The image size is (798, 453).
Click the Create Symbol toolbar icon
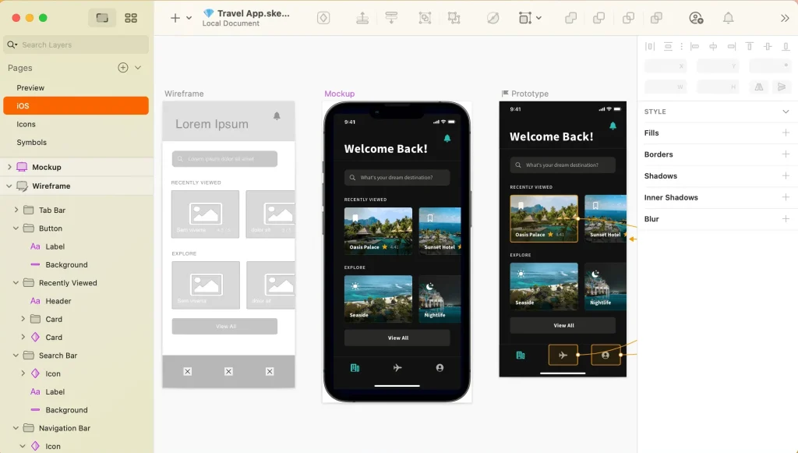pos(323,18)
